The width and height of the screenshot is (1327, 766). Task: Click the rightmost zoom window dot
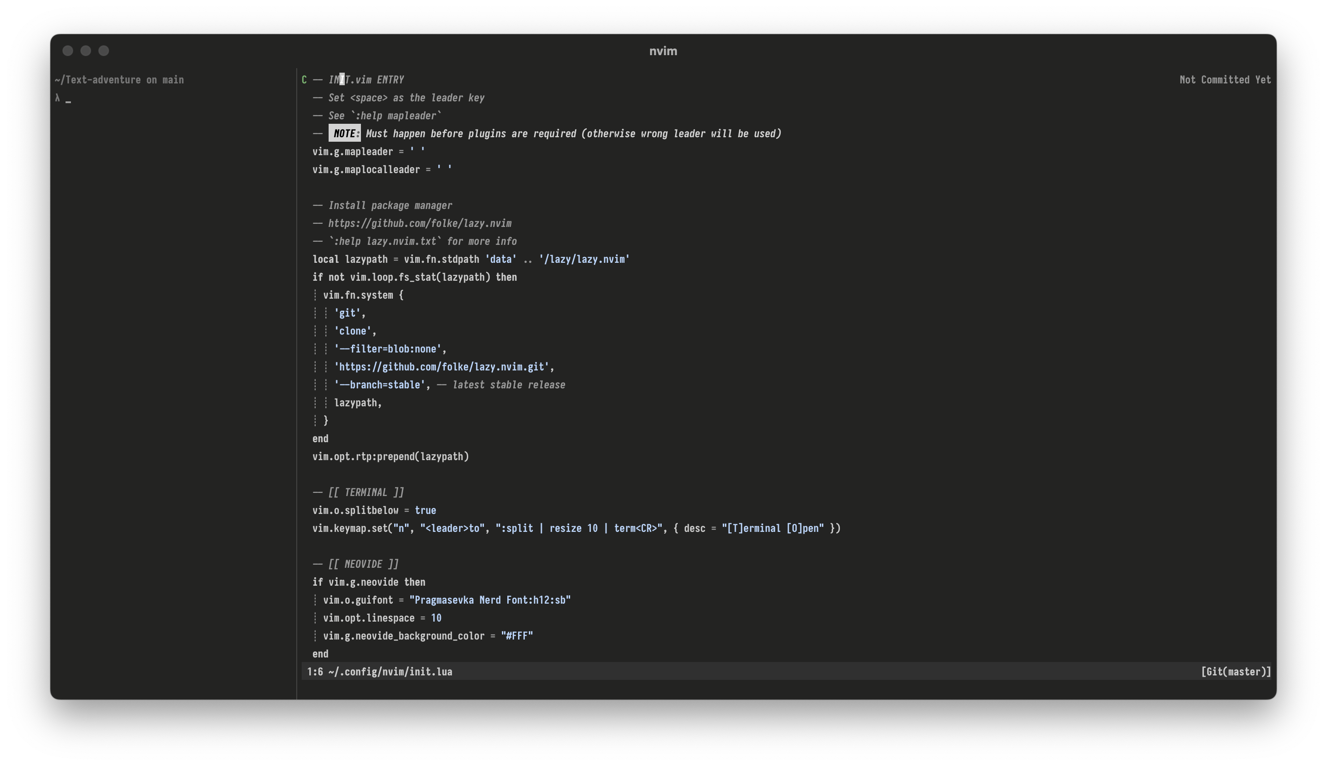[104, 51]
